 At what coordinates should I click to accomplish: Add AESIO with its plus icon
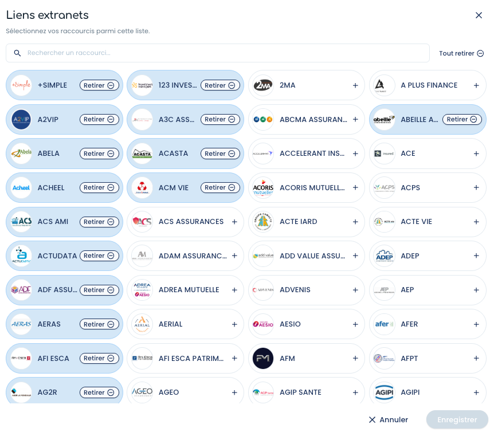(355, 324)
